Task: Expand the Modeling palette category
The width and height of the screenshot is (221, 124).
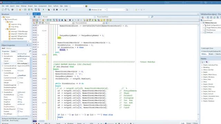Action: [202, 68]
